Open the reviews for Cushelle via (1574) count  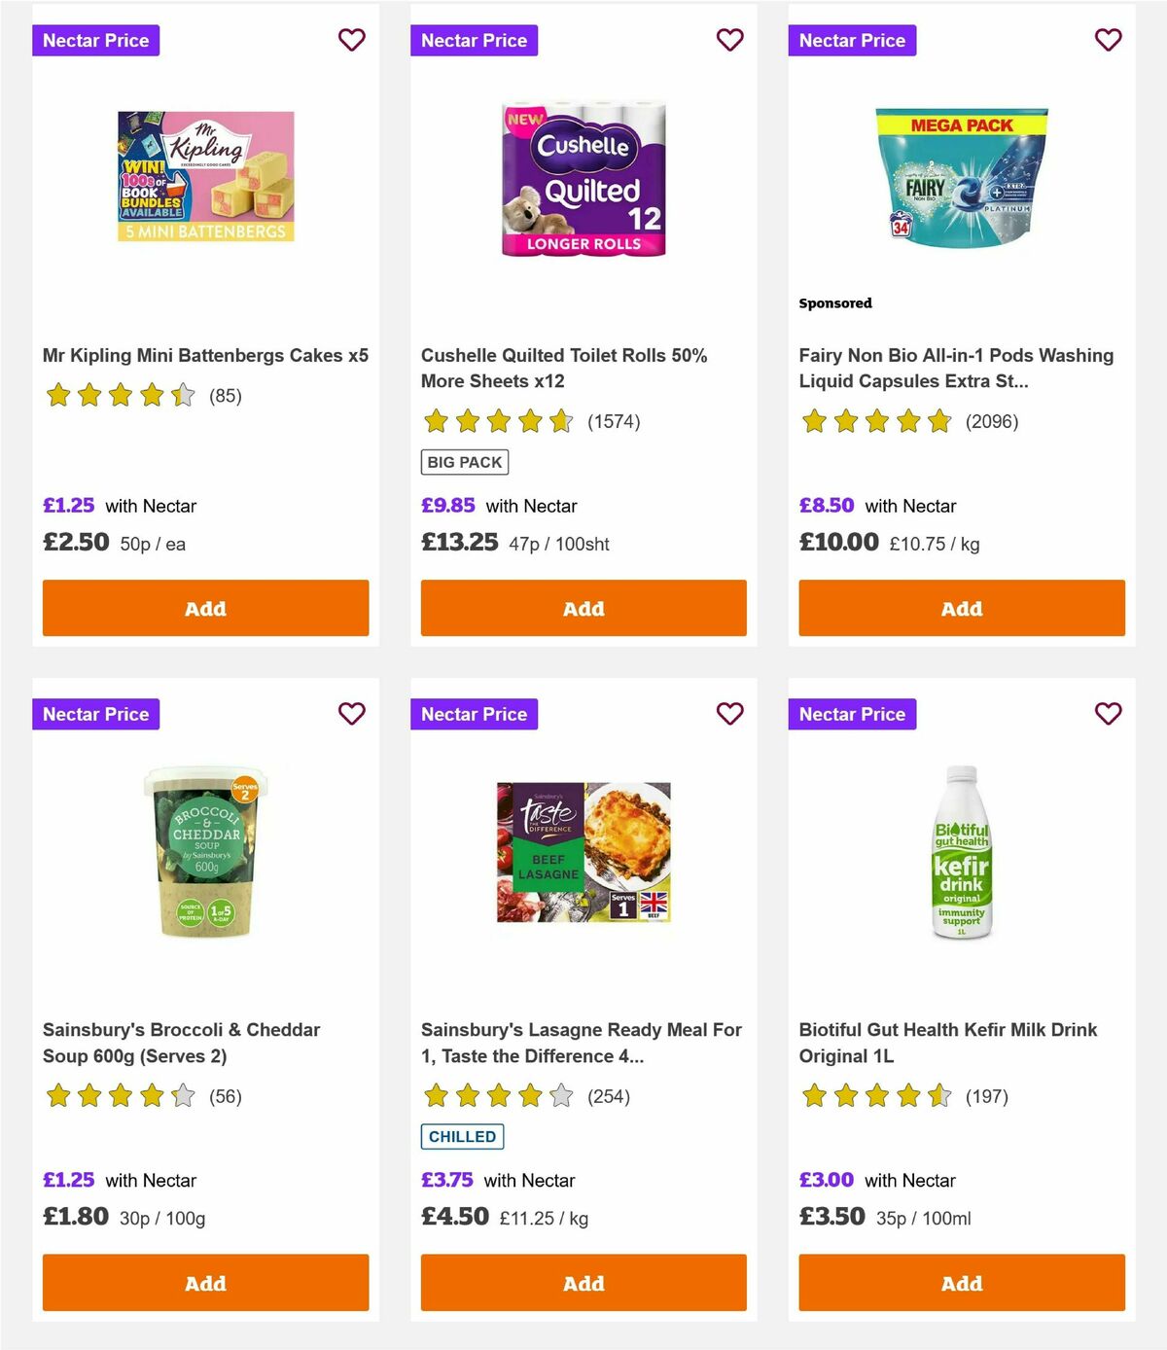(614, 421)
